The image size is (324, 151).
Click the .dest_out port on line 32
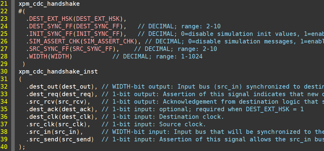pos(41,87)
